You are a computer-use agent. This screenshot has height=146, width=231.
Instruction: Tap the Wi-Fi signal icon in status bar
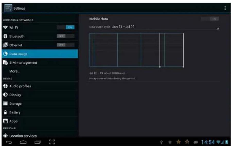(218, 142)
